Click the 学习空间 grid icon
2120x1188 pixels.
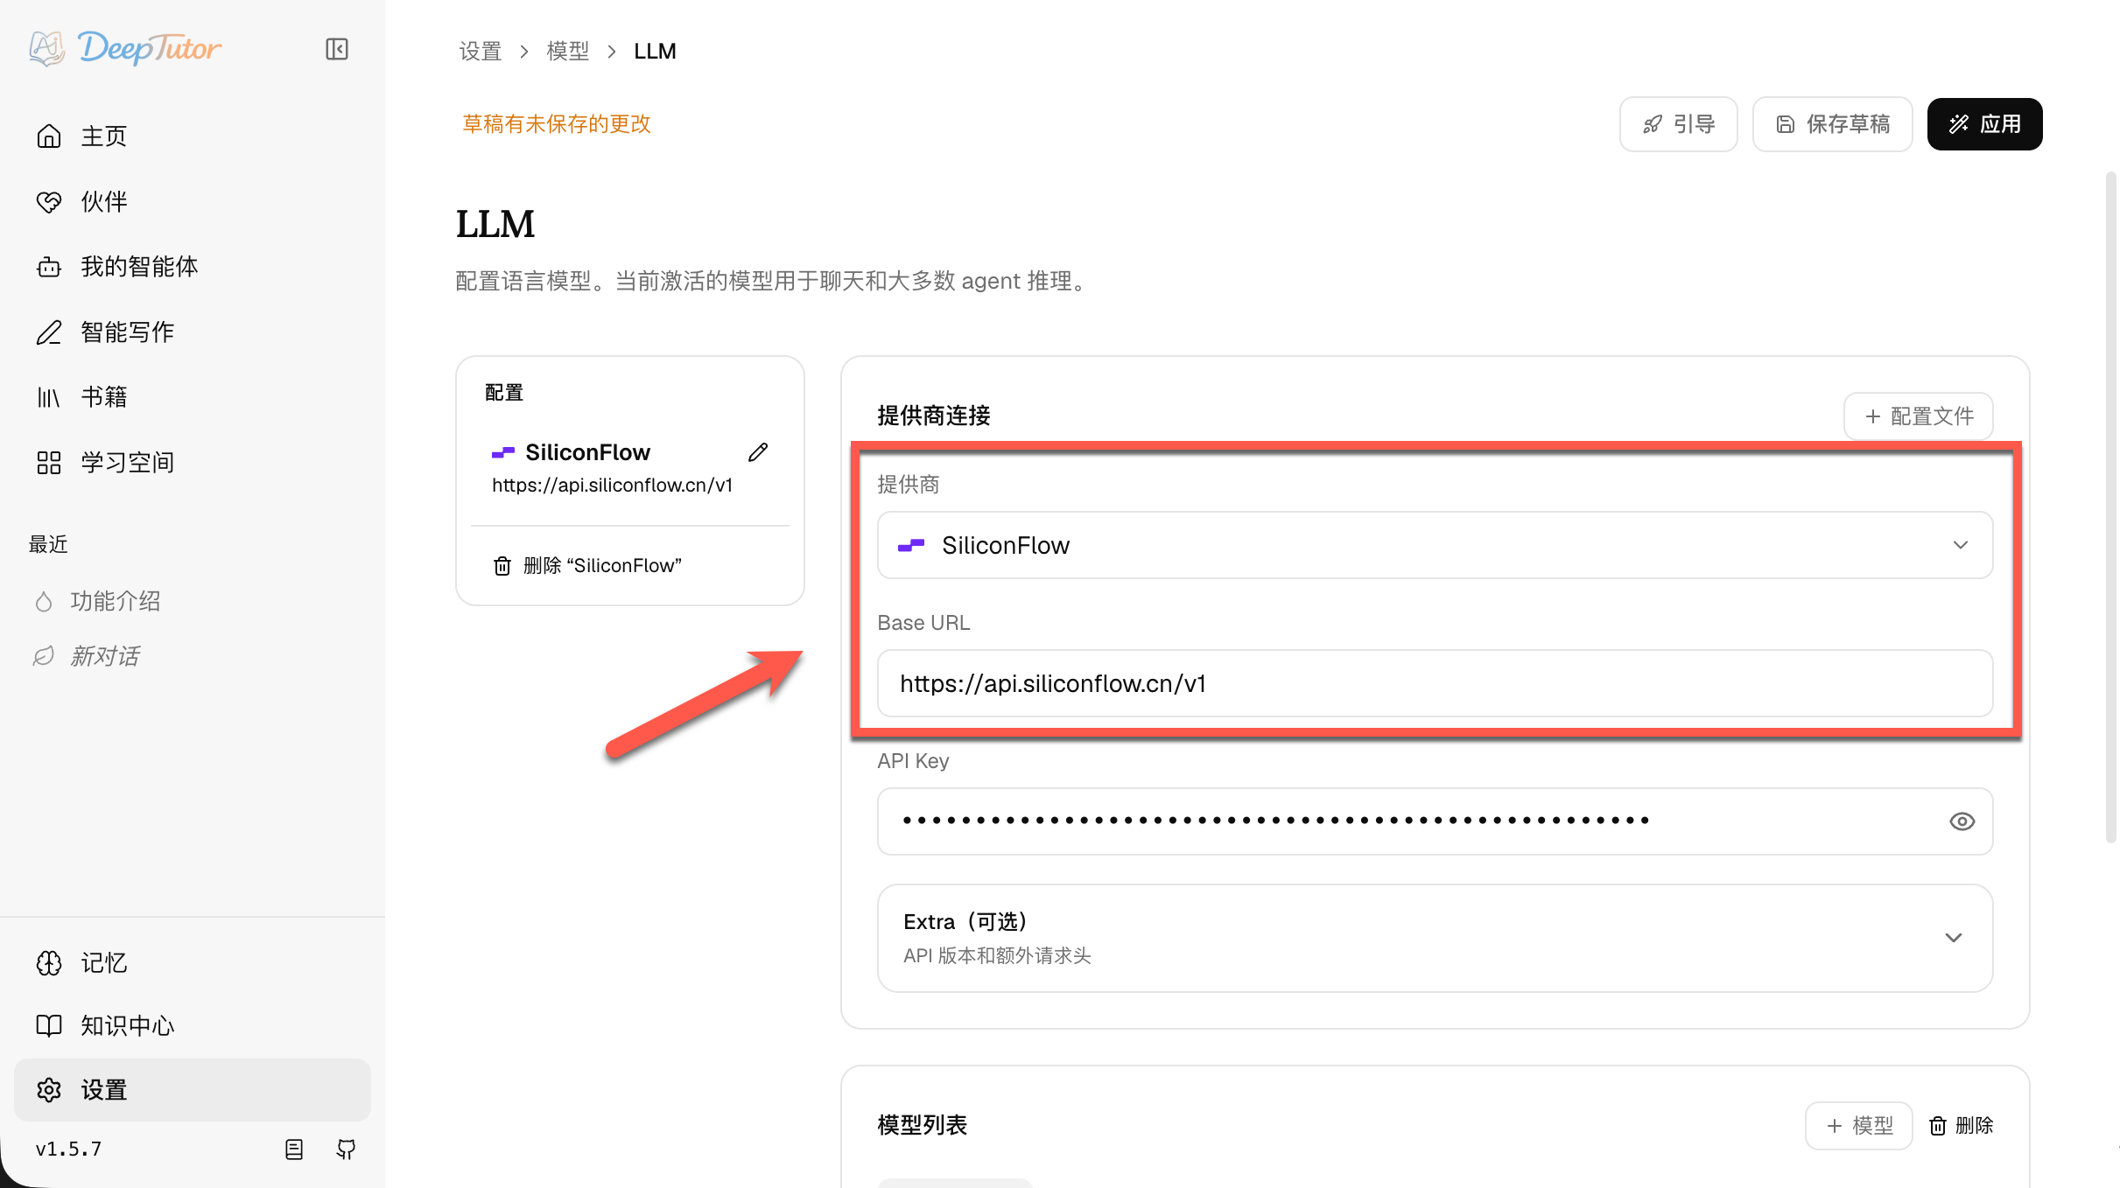coord(49,463)
